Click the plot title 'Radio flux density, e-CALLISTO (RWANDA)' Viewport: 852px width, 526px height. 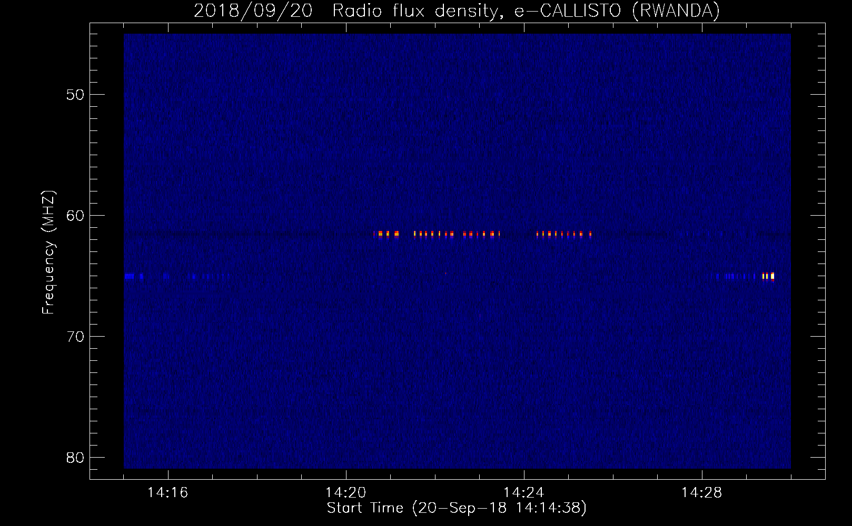pos(526,11)
